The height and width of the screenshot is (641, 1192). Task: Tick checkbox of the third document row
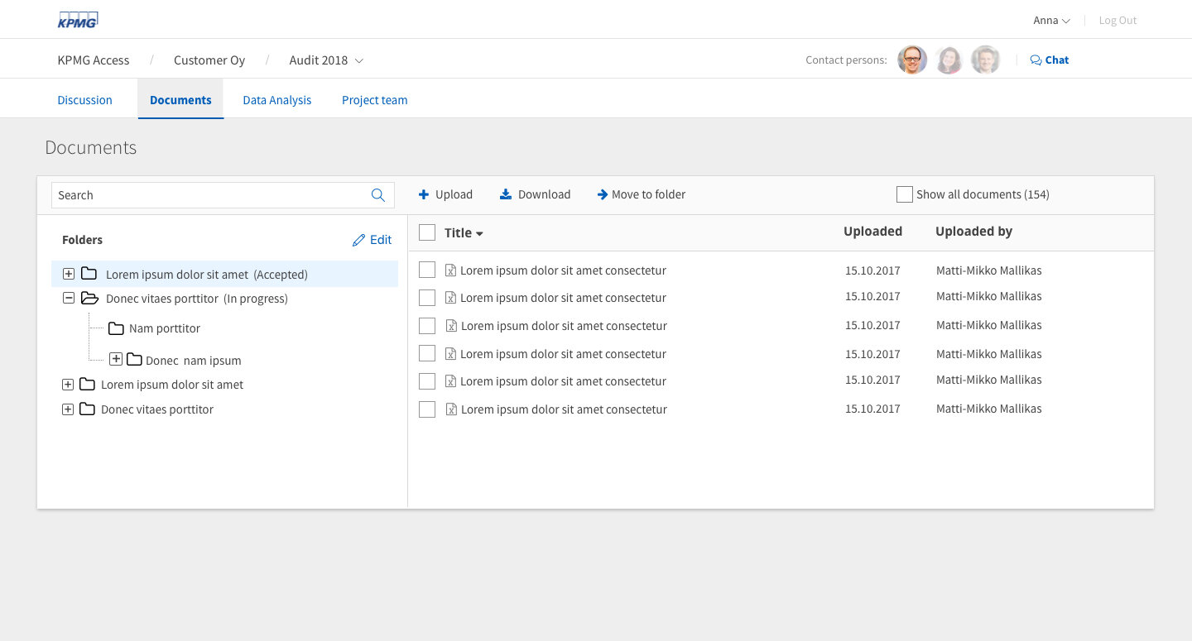[x=427, y=325]
